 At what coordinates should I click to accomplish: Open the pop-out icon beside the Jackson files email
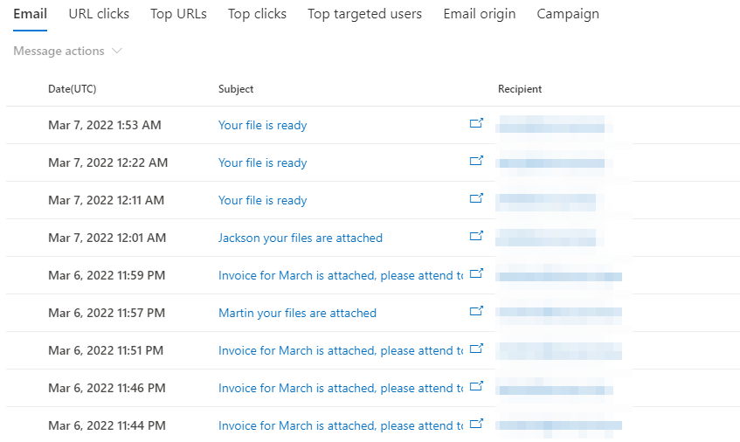476,235
